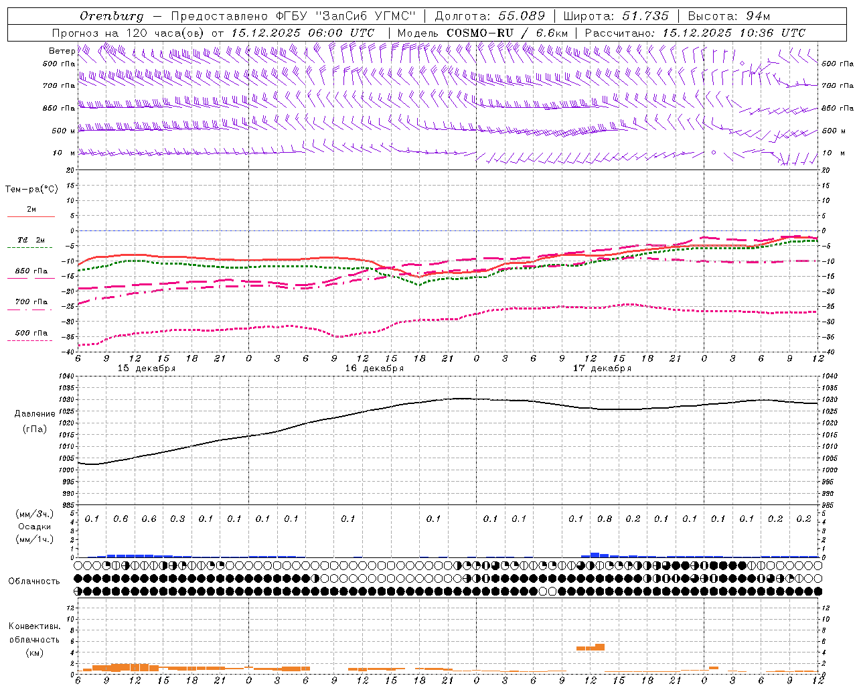Click the Долгота: 55.089 header field
Screen dimensions: 857x686
click(490, 16)
